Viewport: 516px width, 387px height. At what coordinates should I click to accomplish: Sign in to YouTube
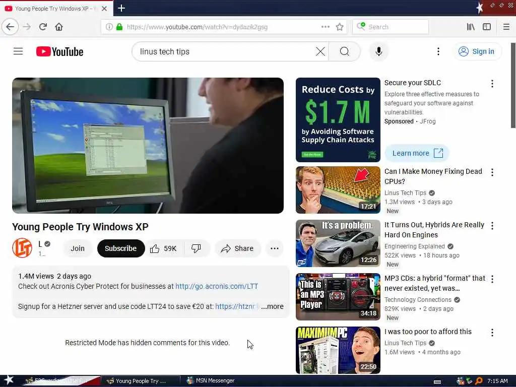coord(477,51)
